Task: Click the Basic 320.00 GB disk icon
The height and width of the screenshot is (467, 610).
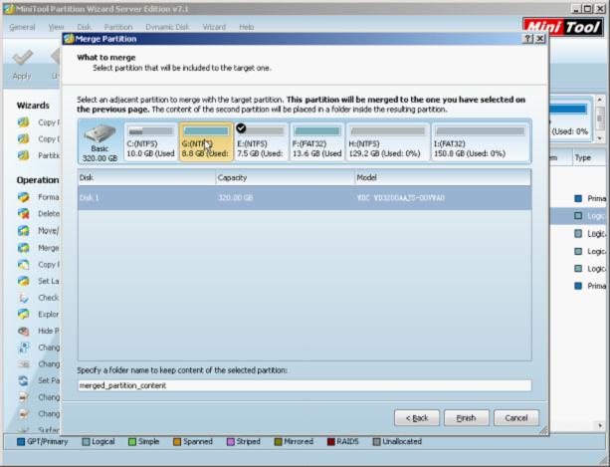Action: pyautogui.click(x=100, y=142)
